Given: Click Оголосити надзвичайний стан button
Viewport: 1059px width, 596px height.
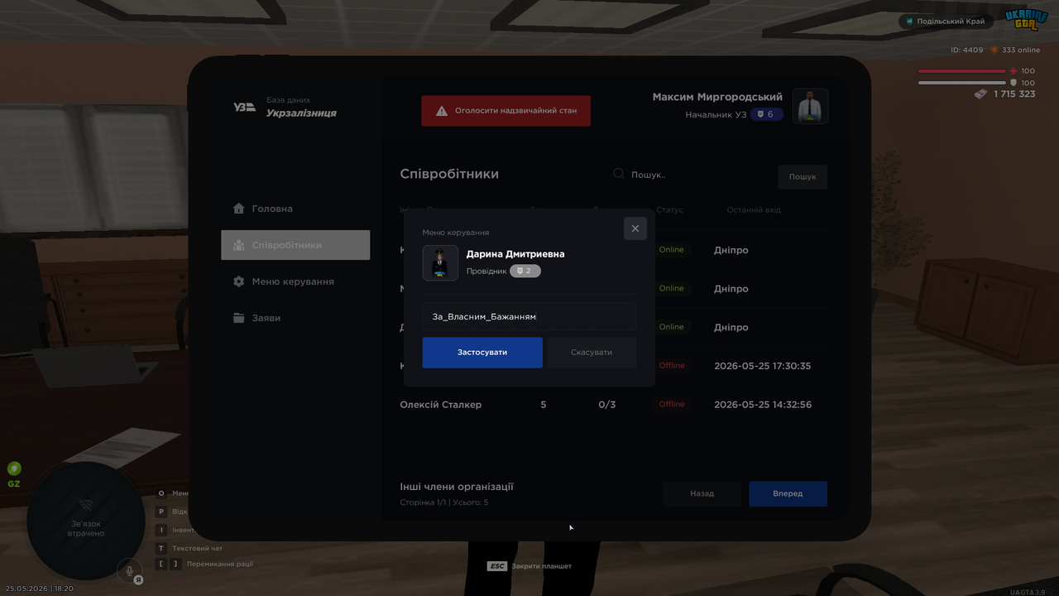Looking at the screenshot, I should [506, 110].
